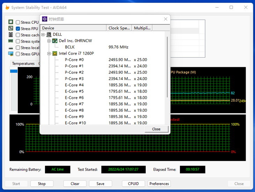The height and width of the screenshot is (192, 255).
Task: Enable the Stress CPU checkbox
Action: tap(18, 22)
